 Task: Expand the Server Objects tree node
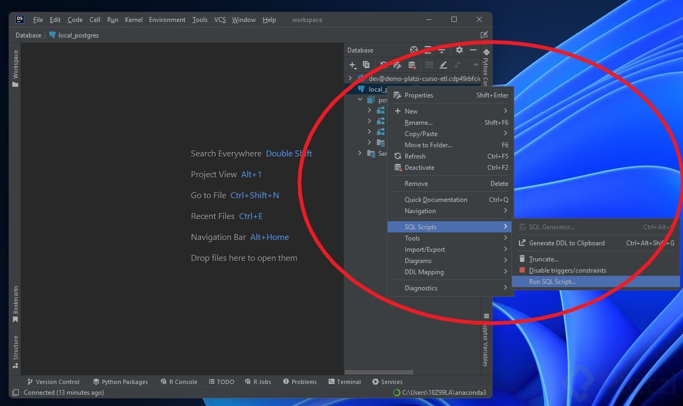pos(360,153)
